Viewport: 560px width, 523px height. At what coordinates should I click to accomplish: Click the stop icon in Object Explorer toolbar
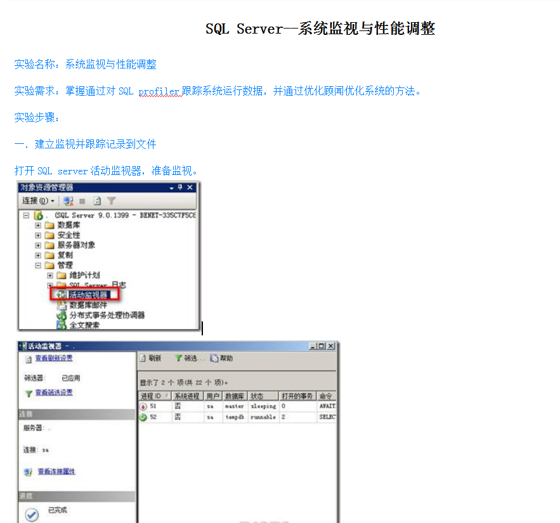coord(82,200)
